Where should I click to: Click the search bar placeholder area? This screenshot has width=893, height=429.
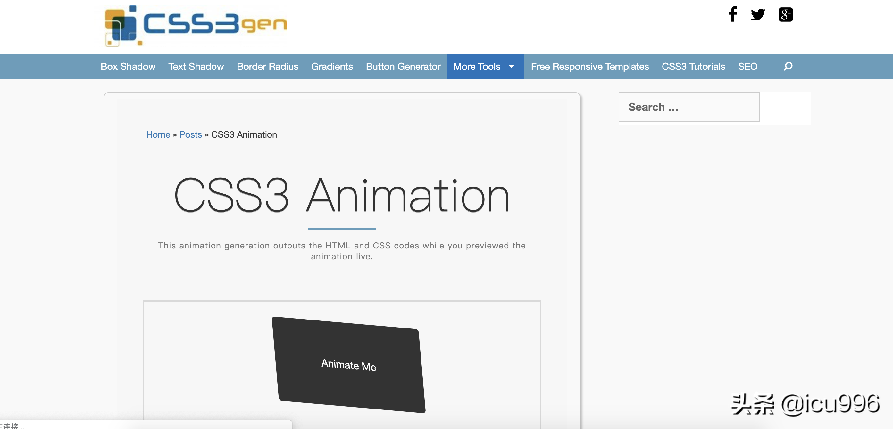(x=689, y=106)
